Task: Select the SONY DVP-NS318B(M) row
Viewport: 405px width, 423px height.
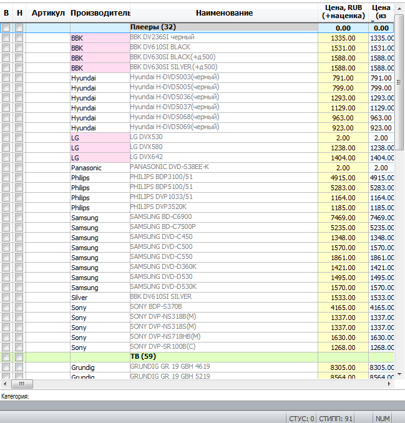Action: coord(197,317)
